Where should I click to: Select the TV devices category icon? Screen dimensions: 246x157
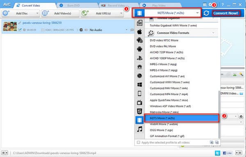point(139,103)
